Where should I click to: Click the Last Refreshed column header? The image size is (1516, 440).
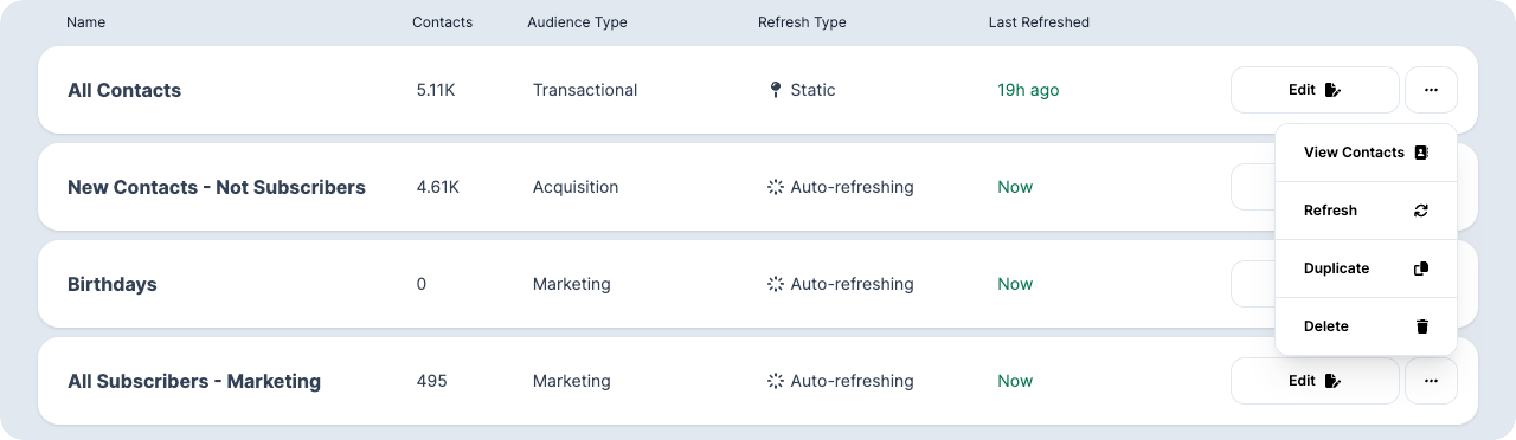point(1039,22)
